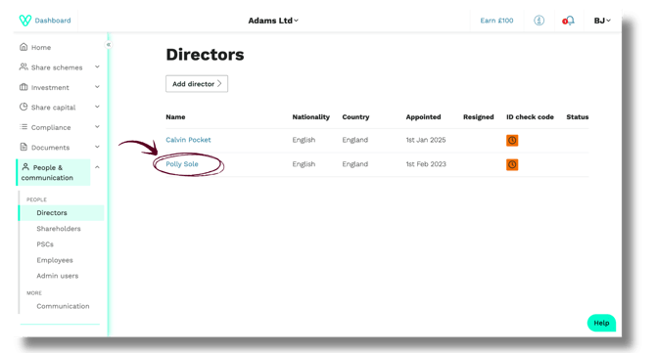Select Shareholders in the sidebar
Image resolution: width=656 pixels, height=353 pixels.
tap(59, 229)
